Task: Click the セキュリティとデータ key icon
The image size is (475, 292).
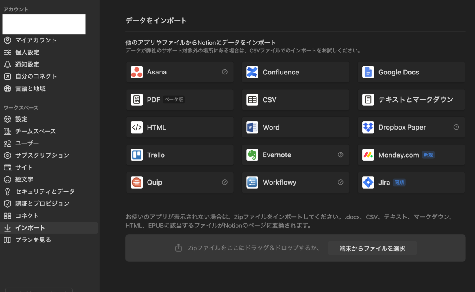Action: 8,191
